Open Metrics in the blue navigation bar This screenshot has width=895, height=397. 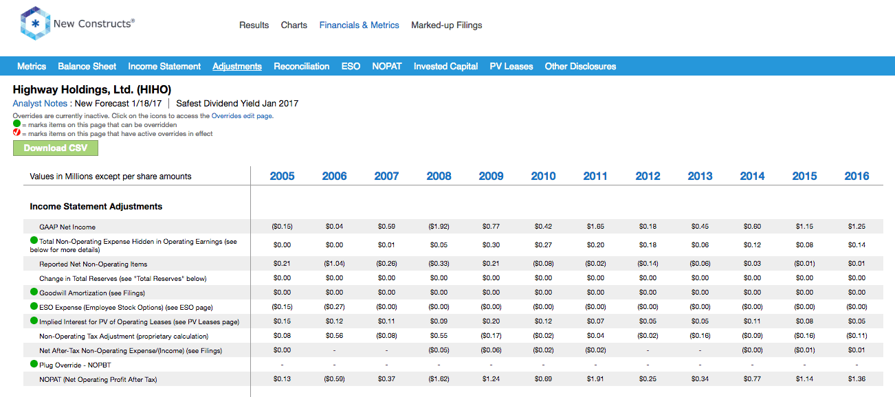point(32,67)
